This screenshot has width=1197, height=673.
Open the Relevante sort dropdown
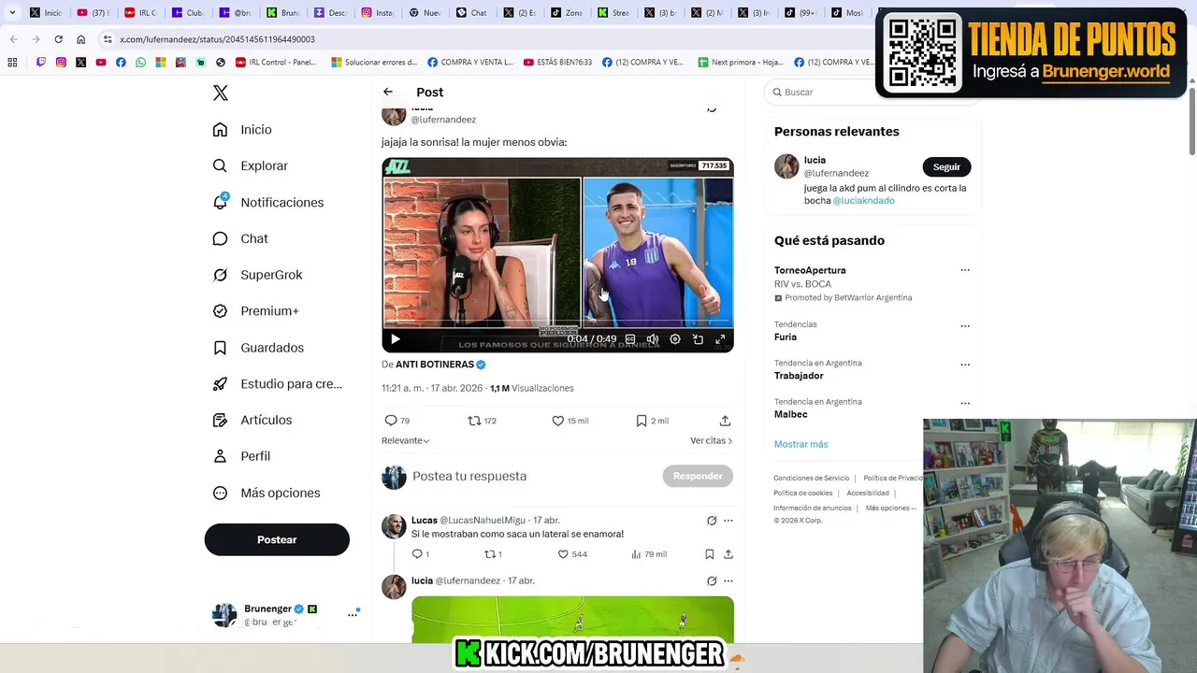pos(406,440)
